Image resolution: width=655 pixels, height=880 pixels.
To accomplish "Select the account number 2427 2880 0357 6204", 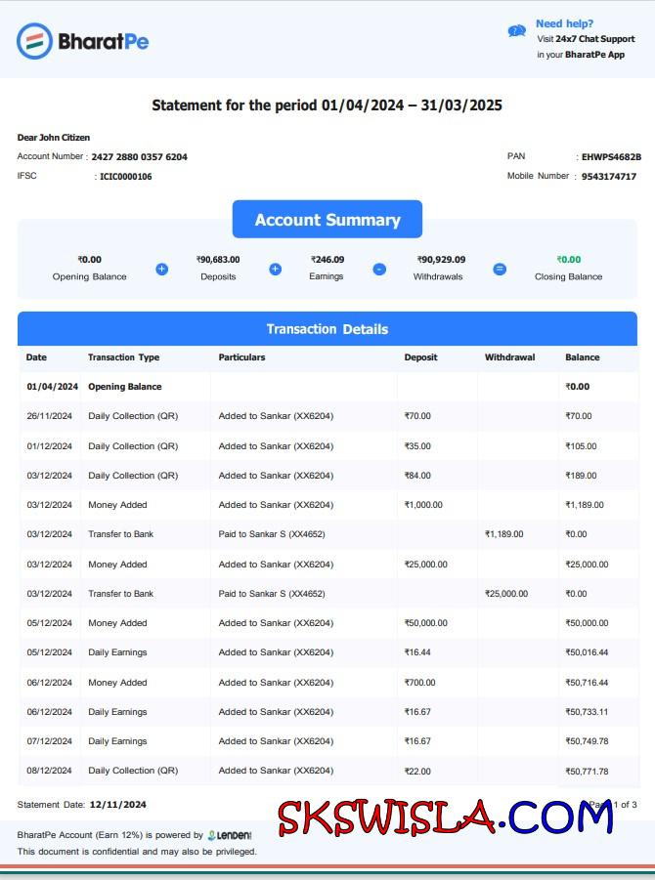I will point(139,156).
